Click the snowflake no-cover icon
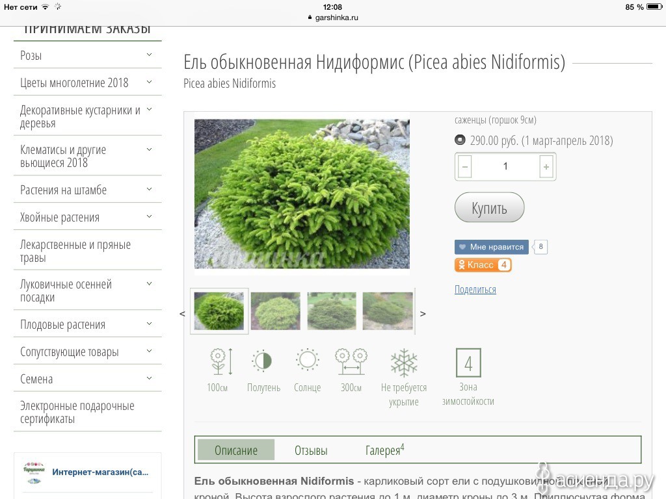The image size is (666, 499). pyautogui.click(x=404, y=363)
